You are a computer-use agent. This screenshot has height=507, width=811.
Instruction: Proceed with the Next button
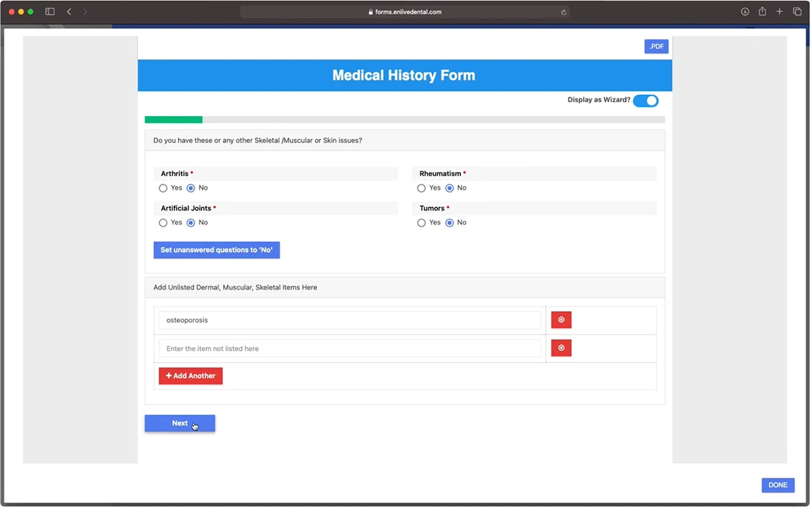tap(180, 423)
